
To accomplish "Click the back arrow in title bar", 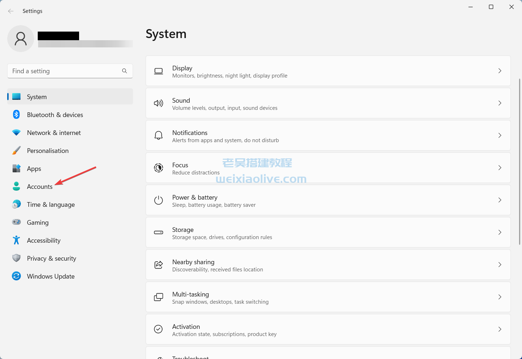I will coord(11,11).
